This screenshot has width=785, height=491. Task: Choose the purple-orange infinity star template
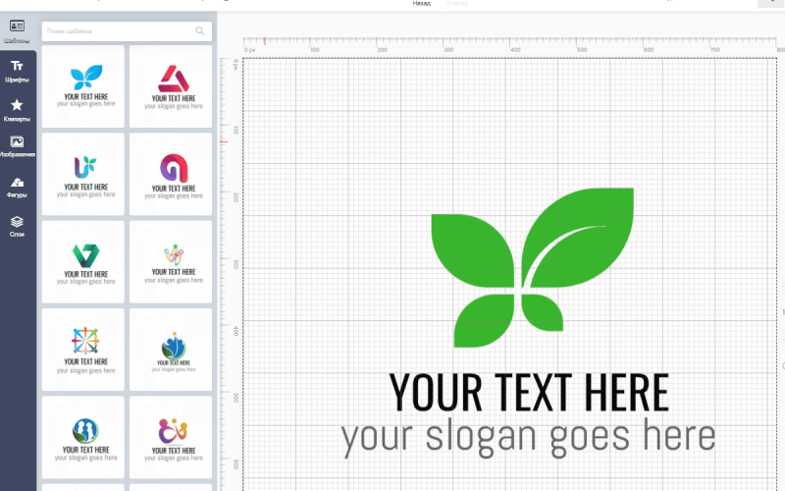[171, 437]
